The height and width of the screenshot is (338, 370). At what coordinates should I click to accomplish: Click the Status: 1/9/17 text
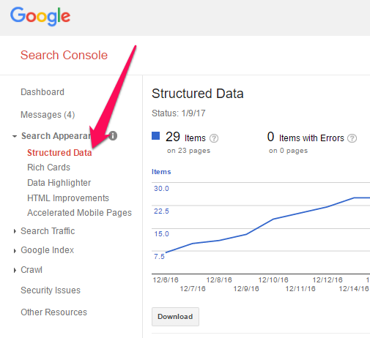[179, 113]
